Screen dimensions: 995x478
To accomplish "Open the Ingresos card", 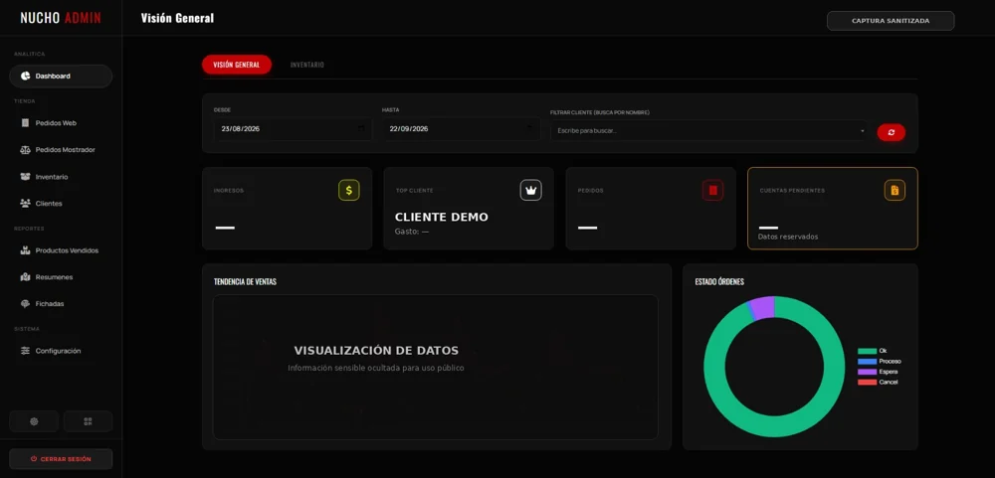I will 287,209.
